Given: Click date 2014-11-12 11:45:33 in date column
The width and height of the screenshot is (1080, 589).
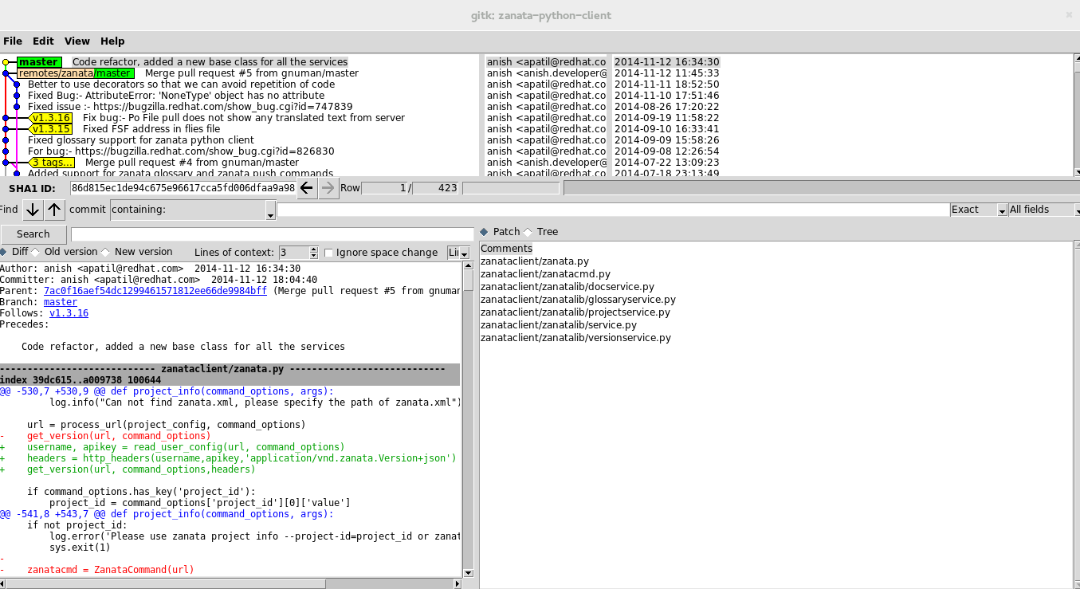Looking at the screenshot, I should (667, 73).
